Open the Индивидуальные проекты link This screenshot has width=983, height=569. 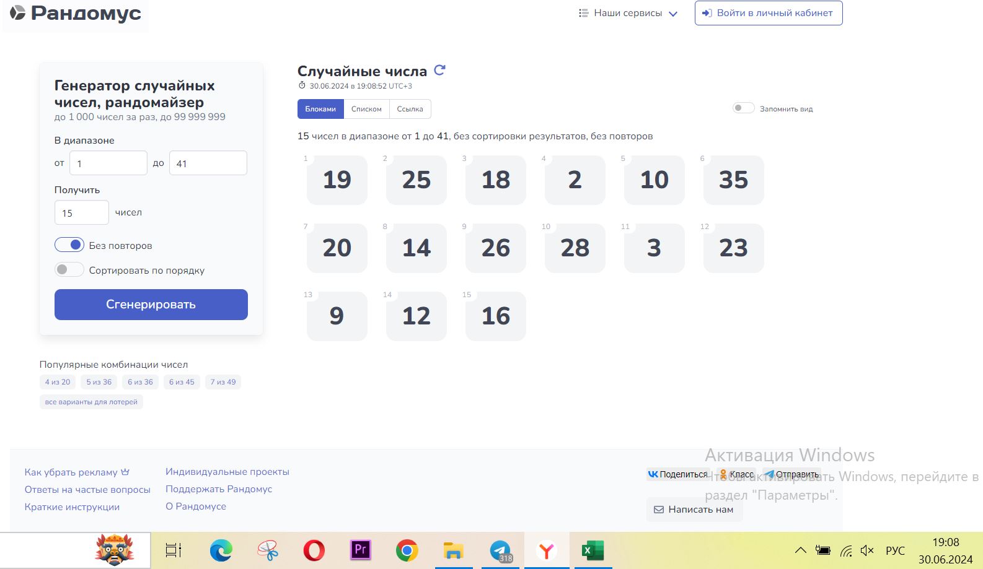tap(227, 472)
